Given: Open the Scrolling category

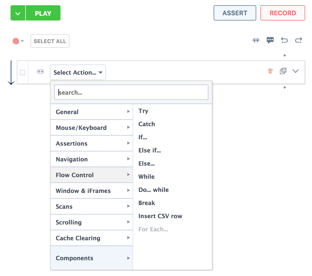Looking at the screenshot, I should 92,222.
